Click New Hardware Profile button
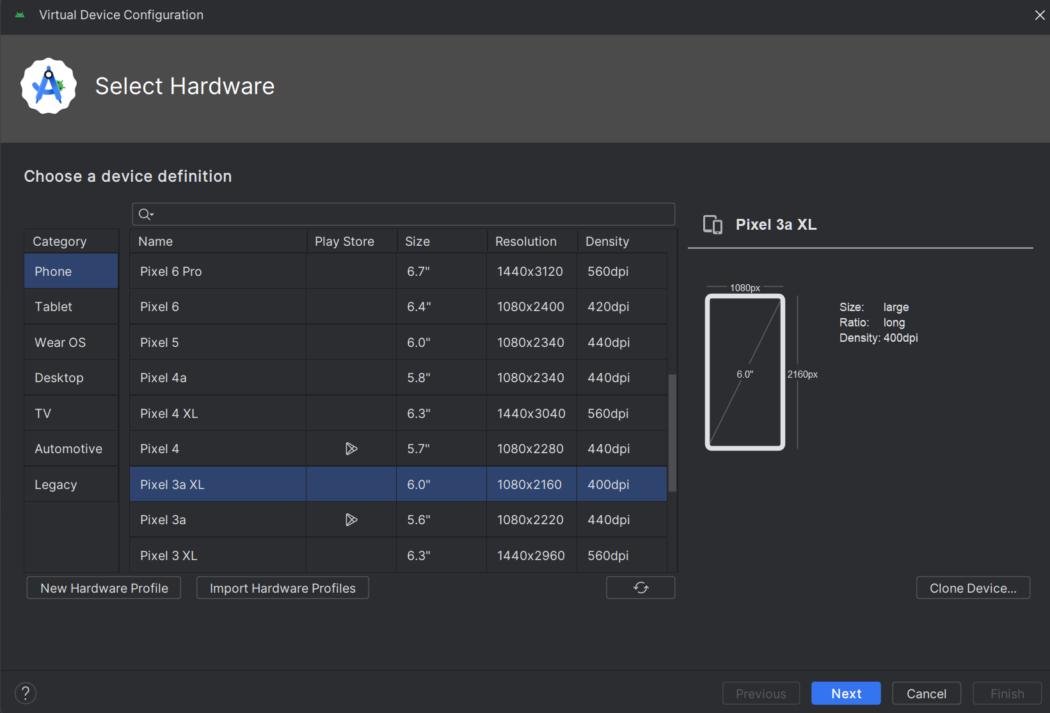The width and height of the screenshot is (1050, 713). (104, 588)
